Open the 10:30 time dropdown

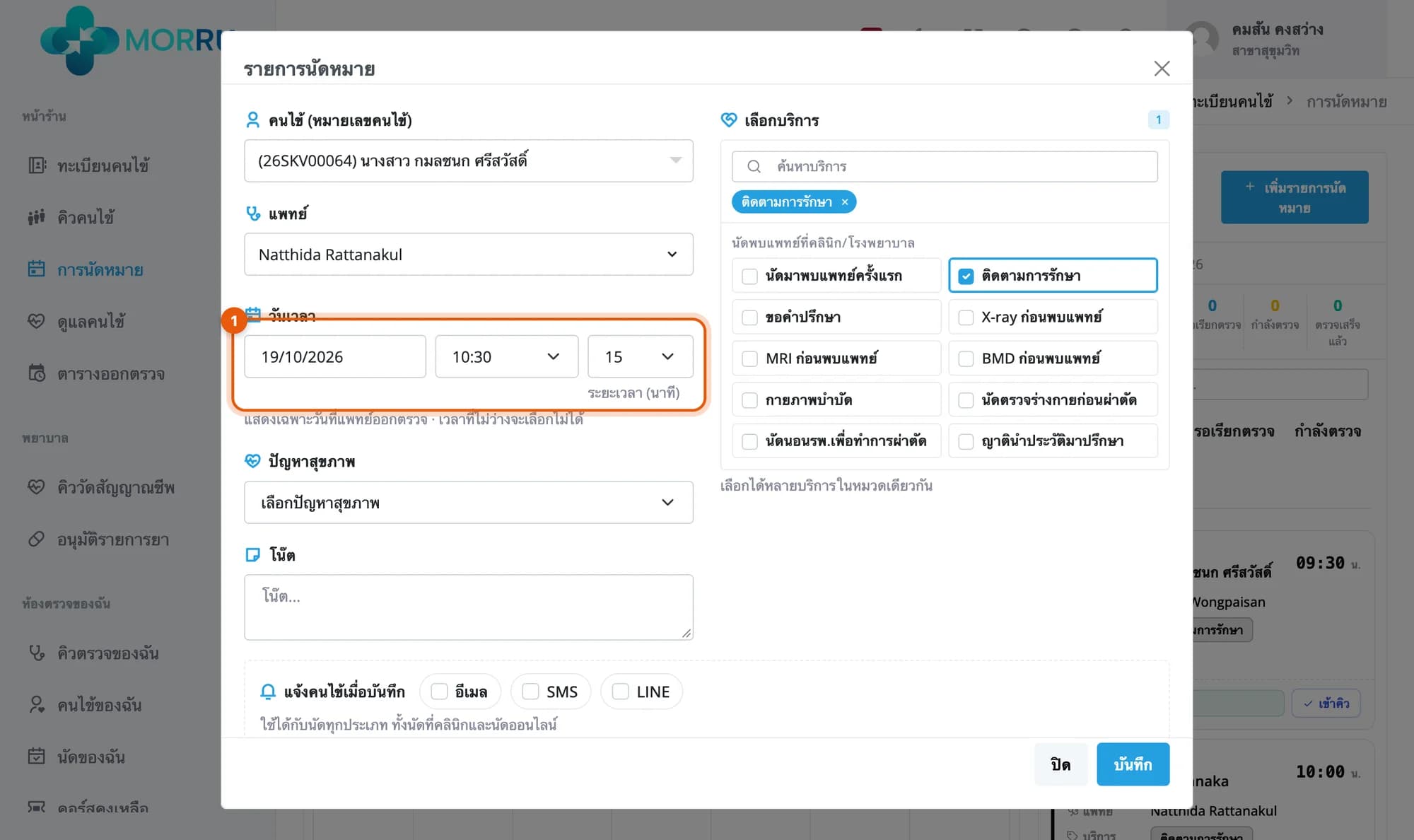506,357
